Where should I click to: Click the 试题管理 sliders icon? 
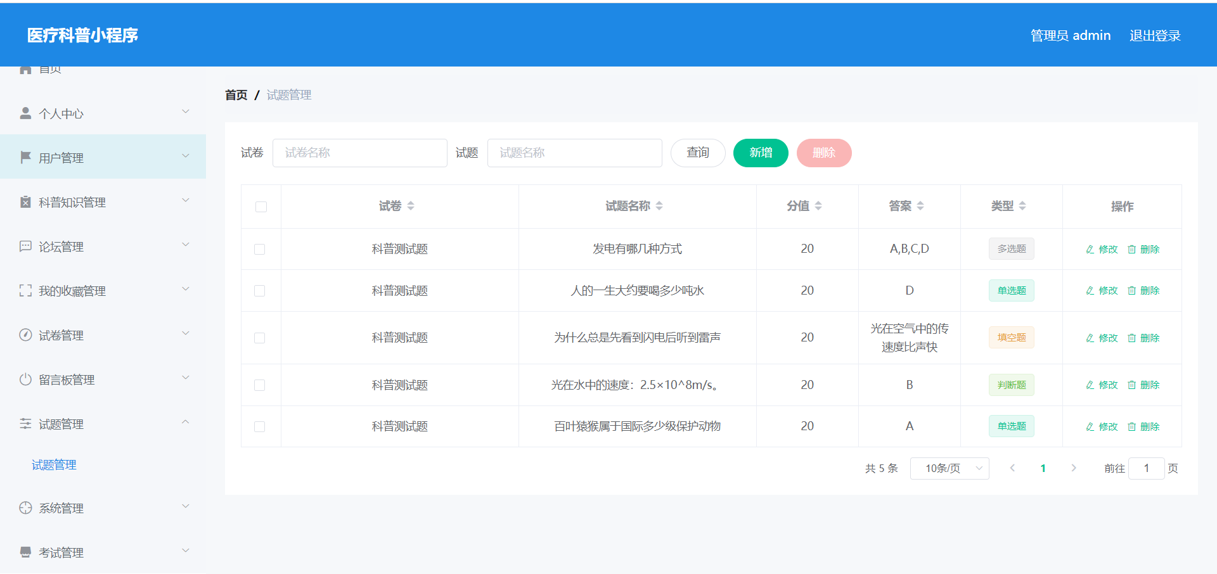click(25, 423)
